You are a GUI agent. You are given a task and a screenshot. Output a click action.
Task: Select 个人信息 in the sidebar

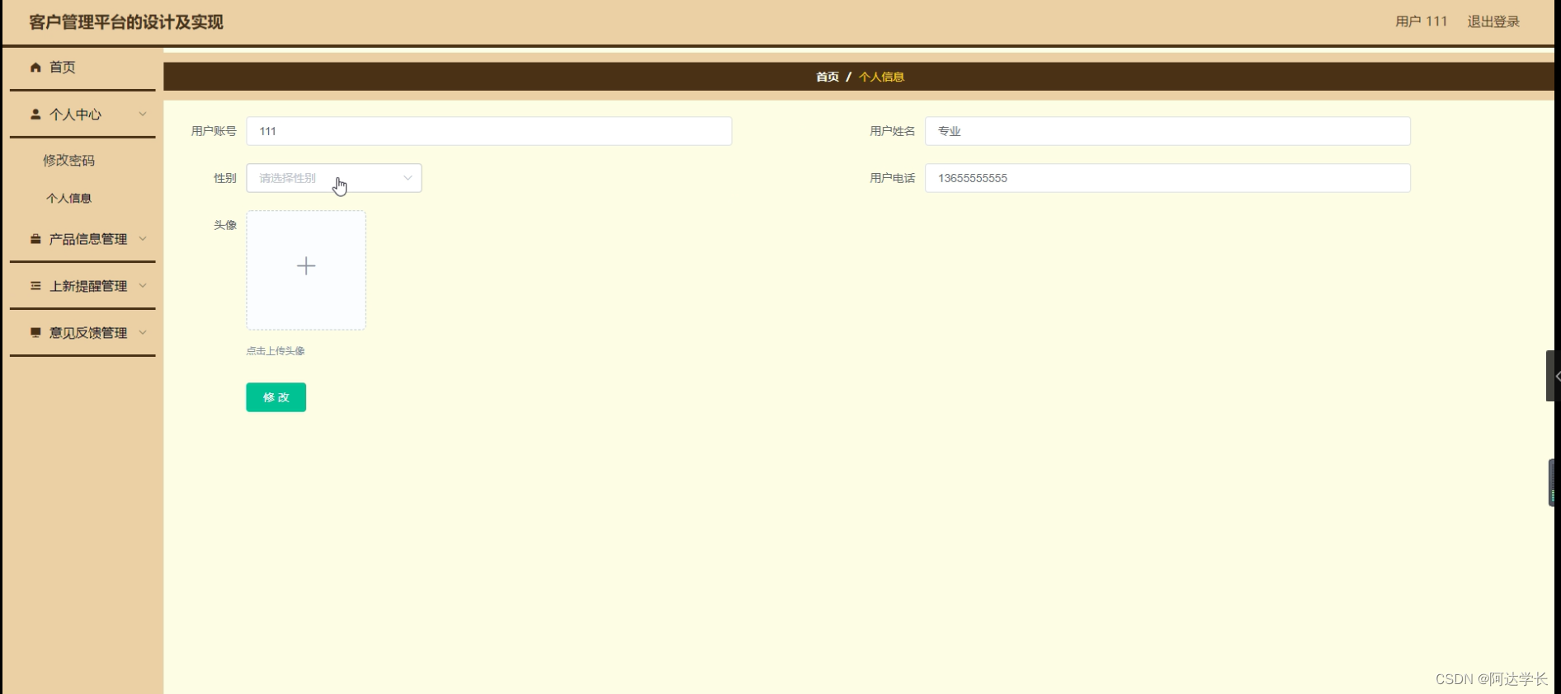click(69, 199)
